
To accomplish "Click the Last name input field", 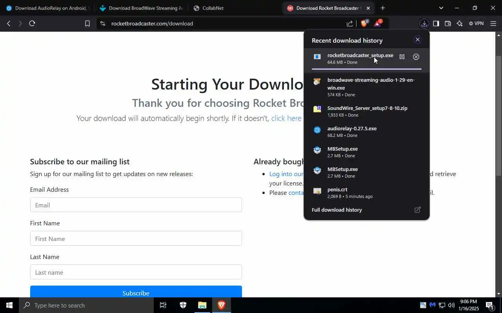I will click(x=136, y=272).
